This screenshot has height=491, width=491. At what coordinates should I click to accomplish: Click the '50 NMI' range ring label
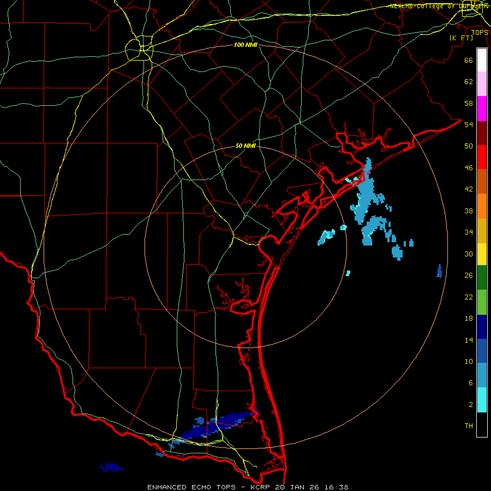(245, 146)
